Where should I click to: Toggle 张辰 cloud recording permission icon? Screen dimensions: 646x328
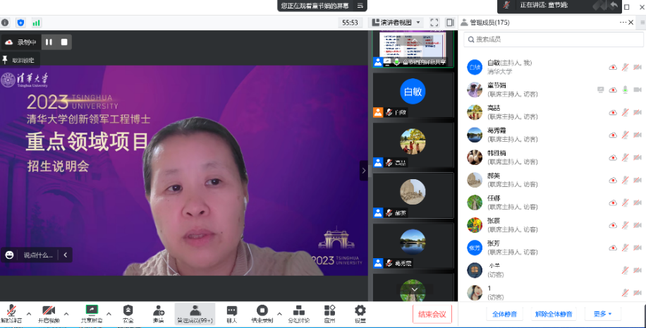pos(613,226)
